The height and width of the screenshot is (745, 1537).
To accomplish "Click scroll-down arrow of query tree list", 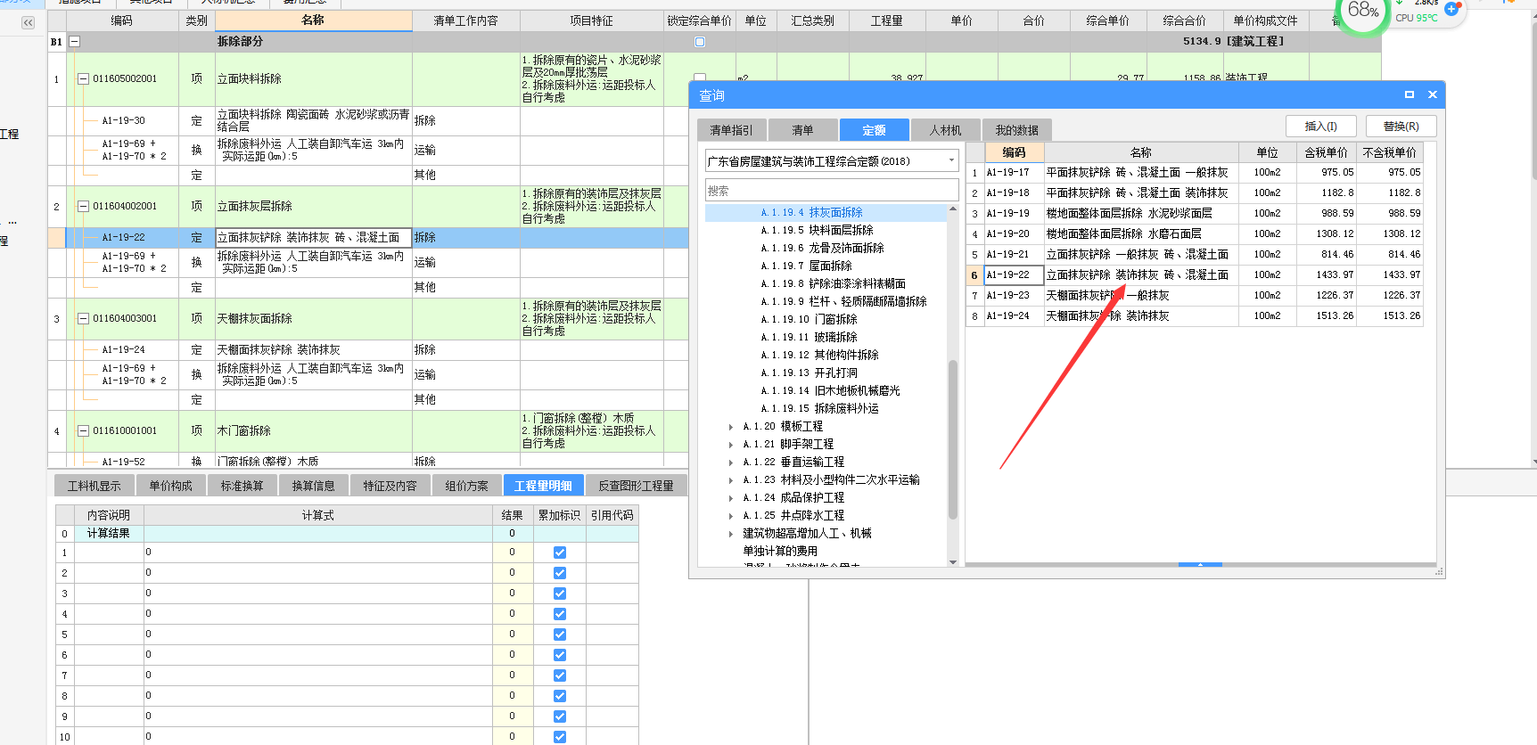I will click(x=953, y=562).
